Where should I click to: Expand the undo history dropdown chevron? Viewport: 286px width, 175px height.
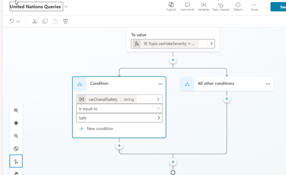coord(18,21)
